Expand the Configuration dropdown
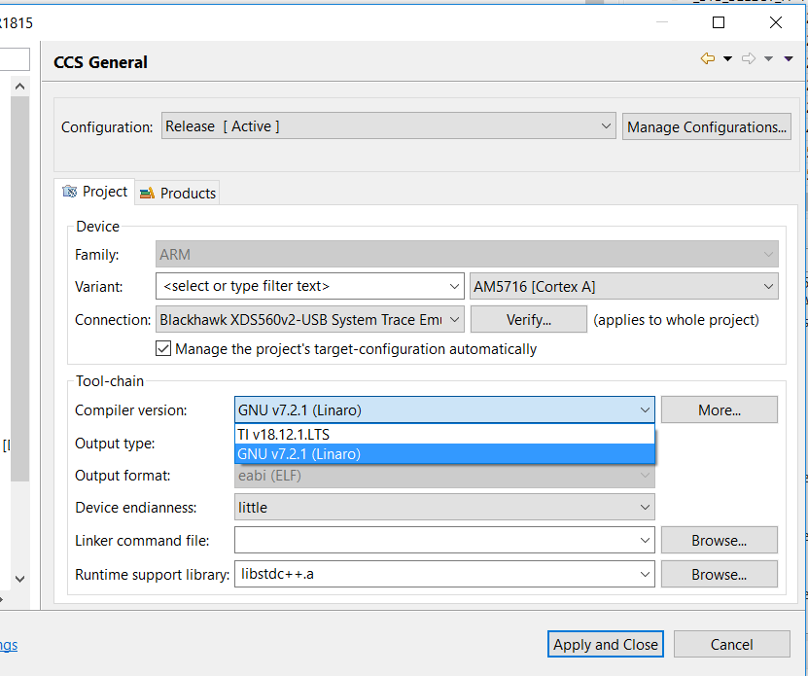 [x=606, y=126]
